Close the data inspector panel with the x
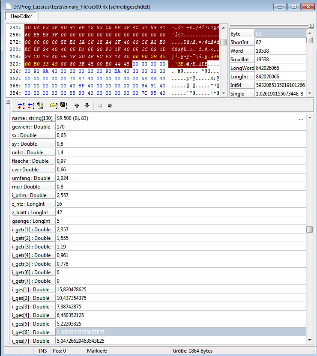The height and width of the screenshot is (356, 317). pyautogui.click(x=311, y=26)
